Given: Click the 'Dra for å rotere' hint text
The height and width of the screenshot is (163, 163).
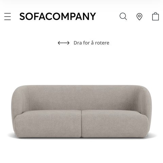Looking at the screenshot, I should (91, 43).
